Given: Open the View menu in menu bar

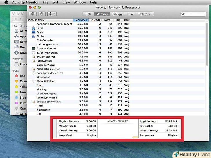Looking at the screenshot, I should [x=66, y=3].
